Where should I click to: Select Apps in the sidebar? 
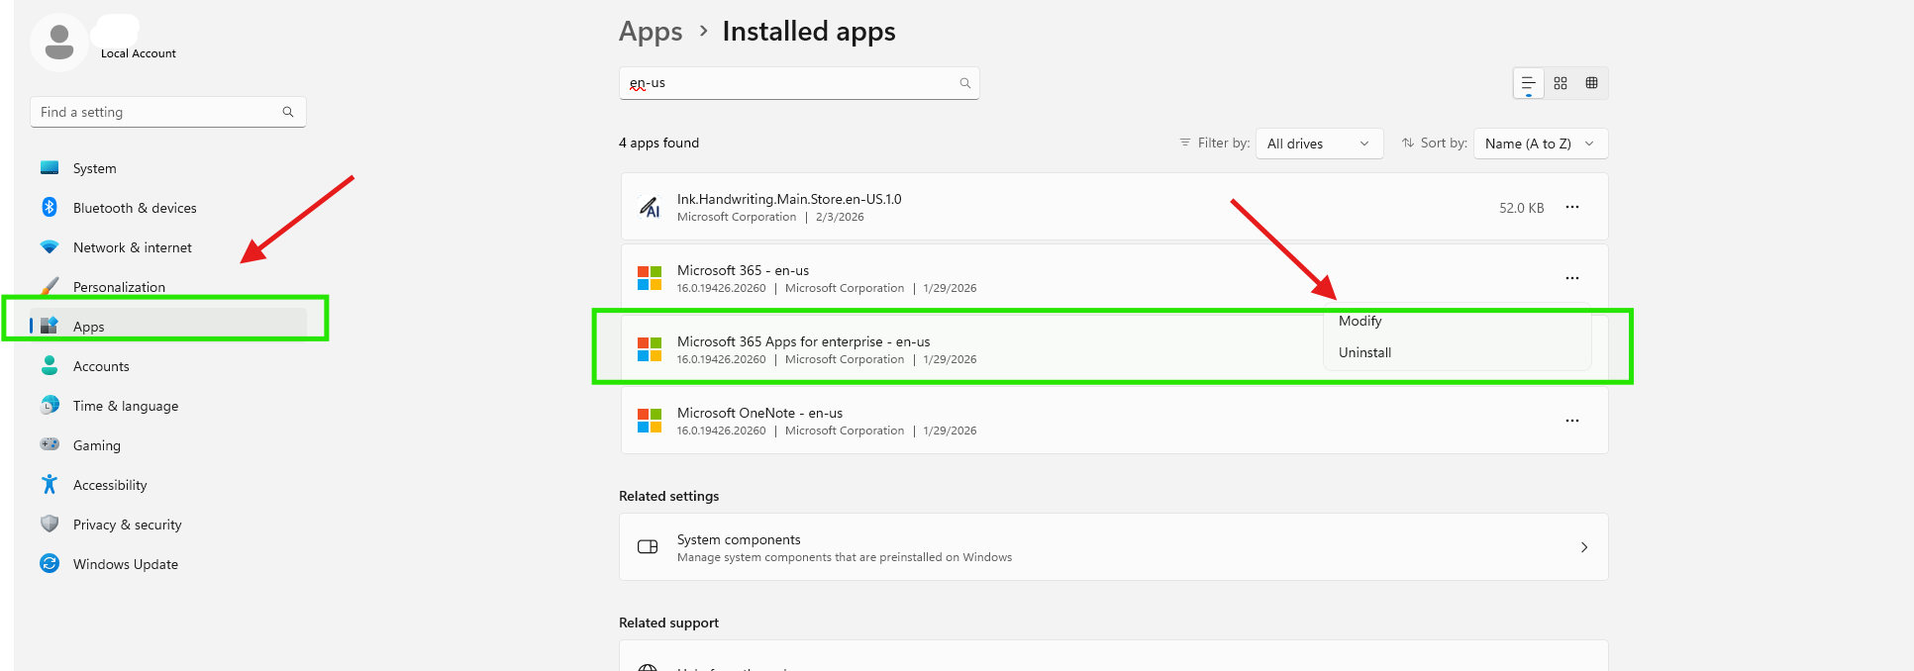pyautogui.click(x=168, y=327)
